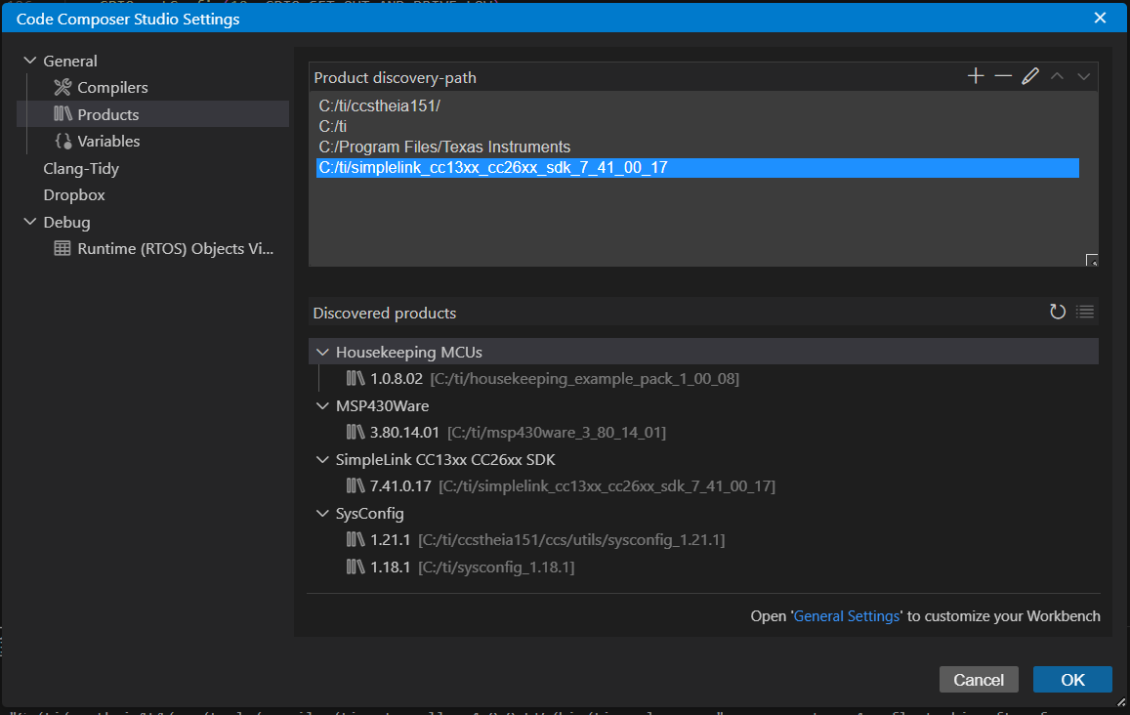The image size is (1130, 715).
Task: Refresh the discovered products list
Action: [x=1057, y=312]
